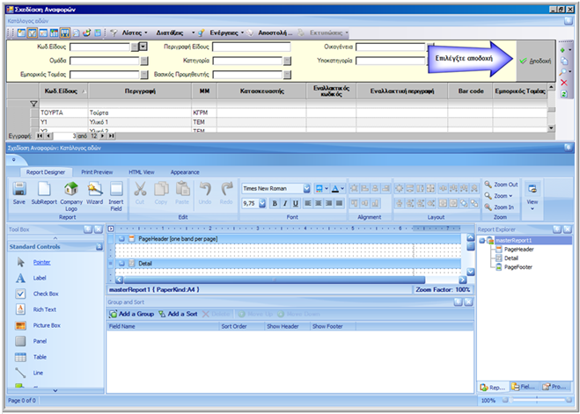Go to the next record in navigator
The height and width of the screenshot is (414, 580).
103,136
